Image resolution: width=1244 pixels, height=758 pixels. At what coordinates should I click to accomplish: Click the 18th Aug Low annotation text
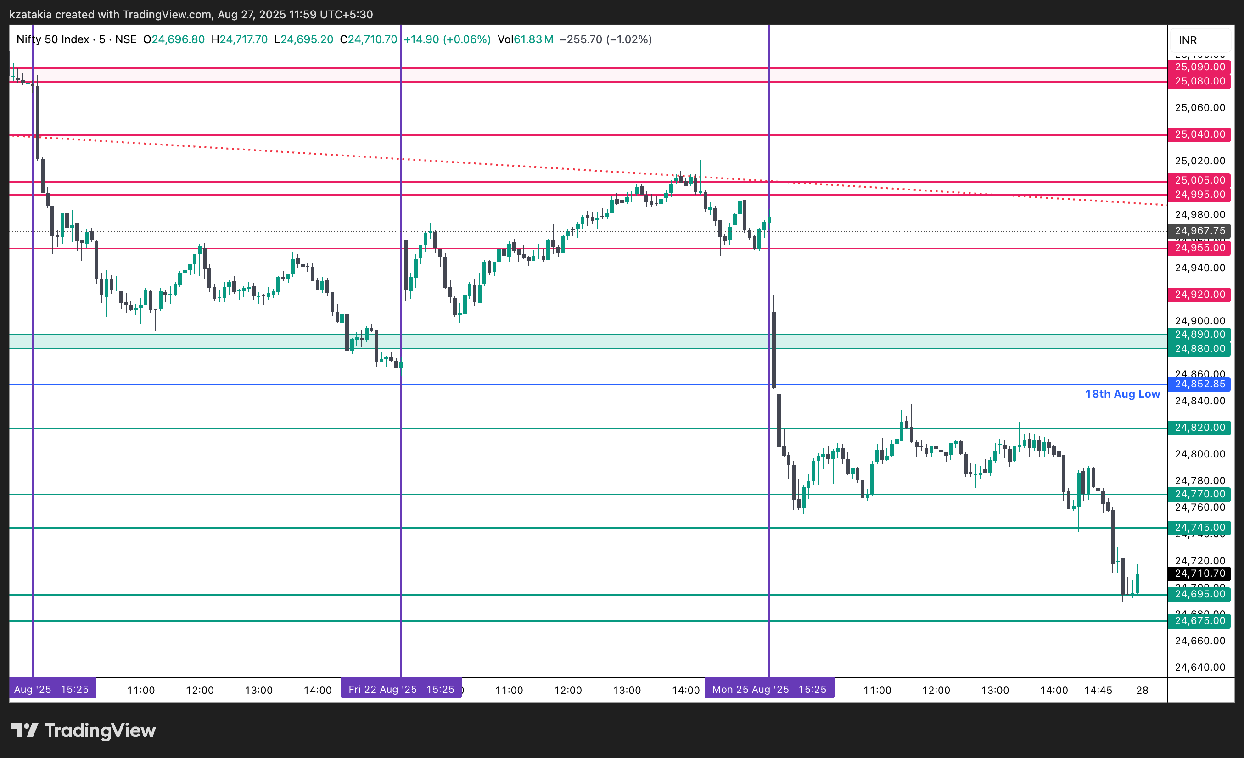(x=1122, y=394)
